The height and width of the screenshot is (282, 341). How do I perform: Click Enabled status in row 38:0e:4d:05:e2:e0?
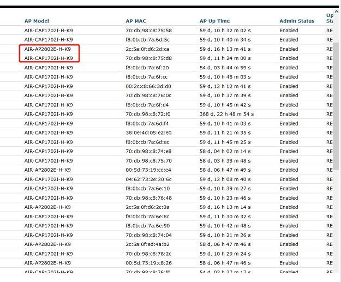[289, 133]
